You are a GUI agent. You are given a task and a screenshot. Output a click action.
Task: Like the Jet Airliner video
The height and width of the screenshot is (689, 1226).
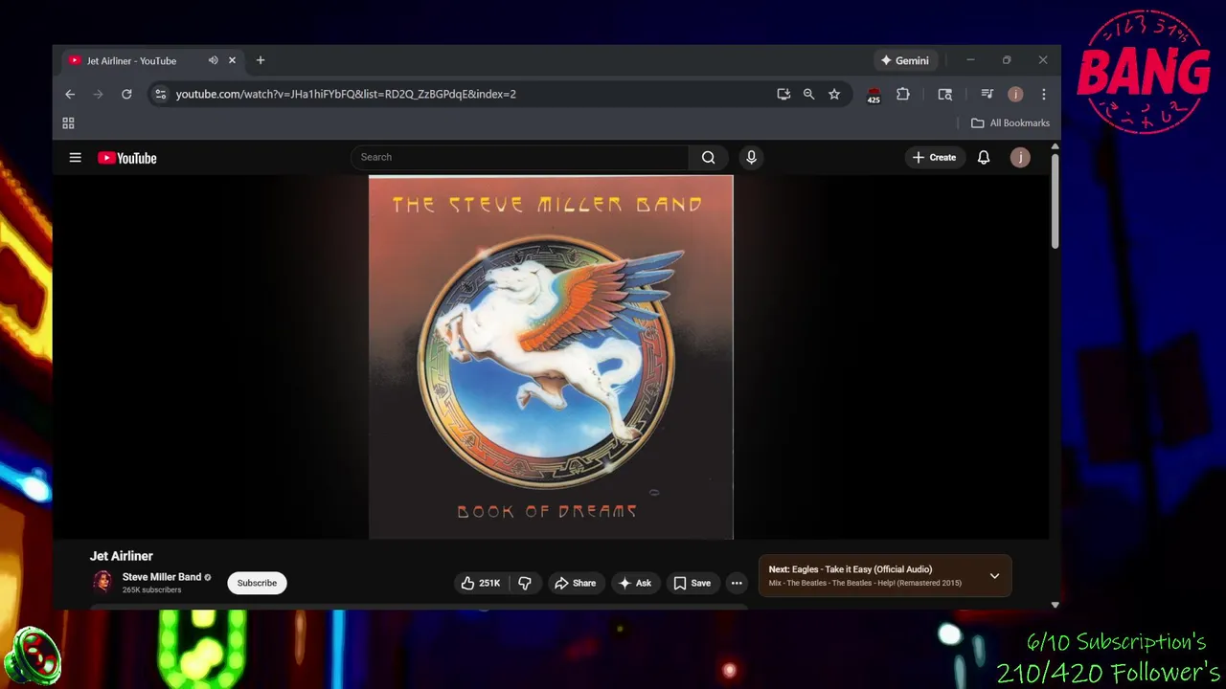tap(482, 583)
